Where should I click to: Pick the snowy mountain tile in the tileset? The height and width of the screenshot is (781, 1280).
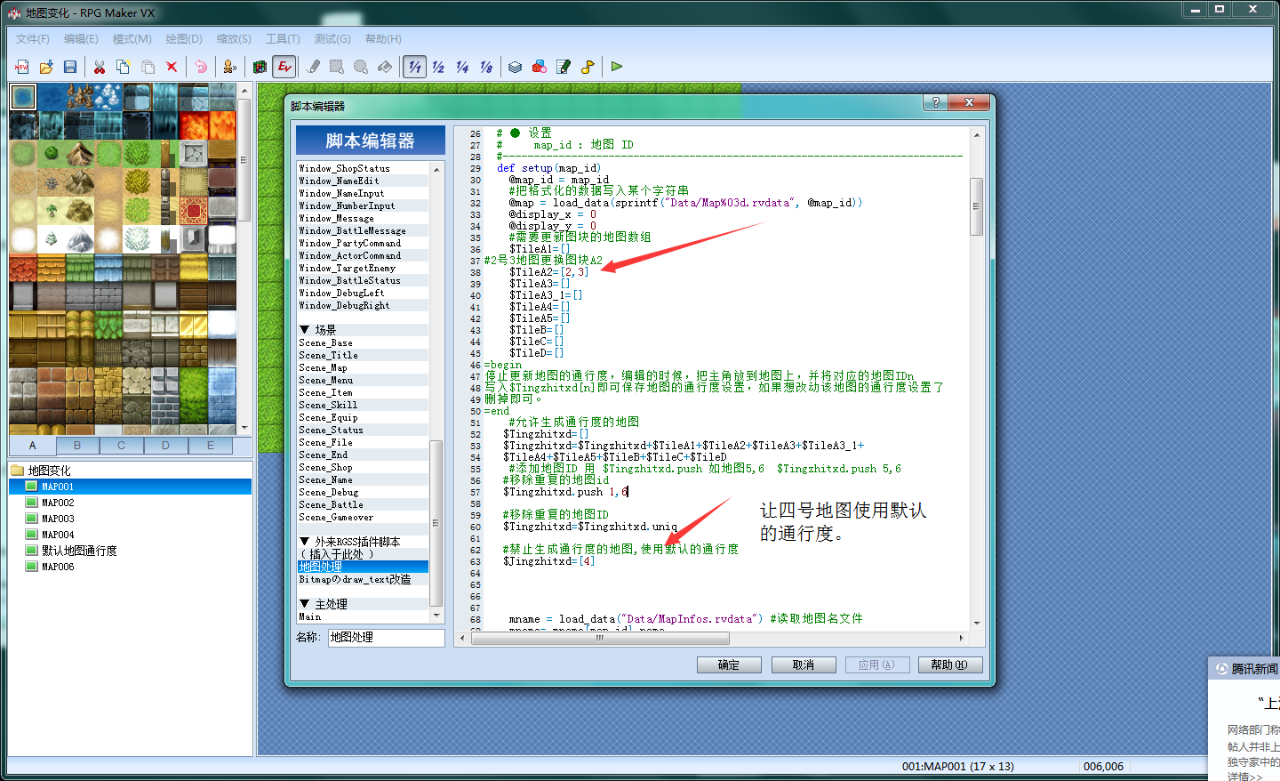click(80, 239)
